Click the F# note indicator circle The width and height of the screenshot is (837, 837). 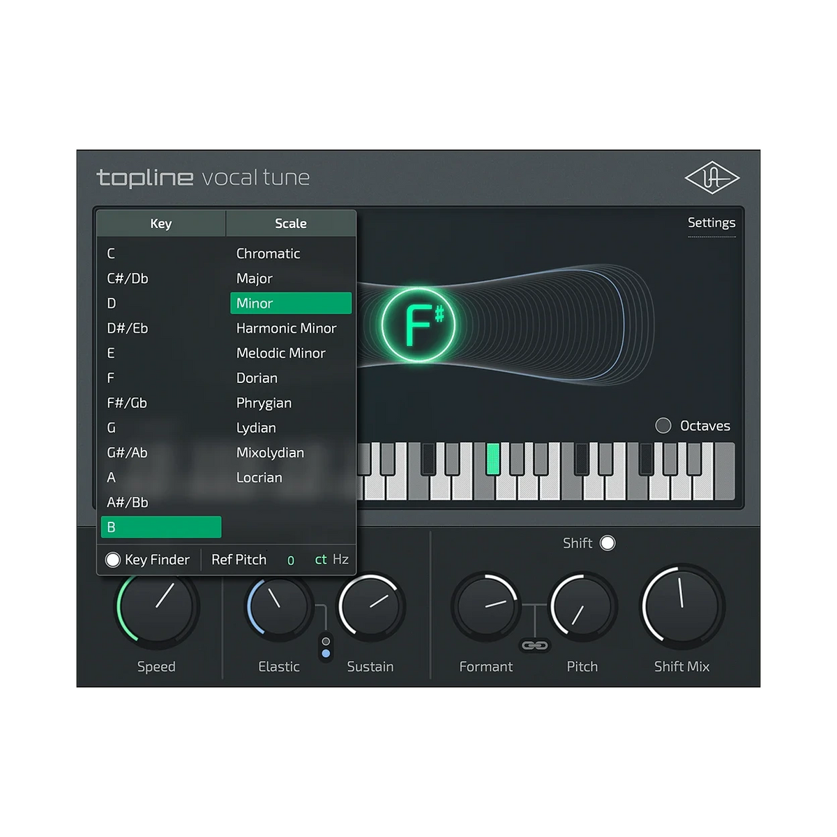[418, 324]
